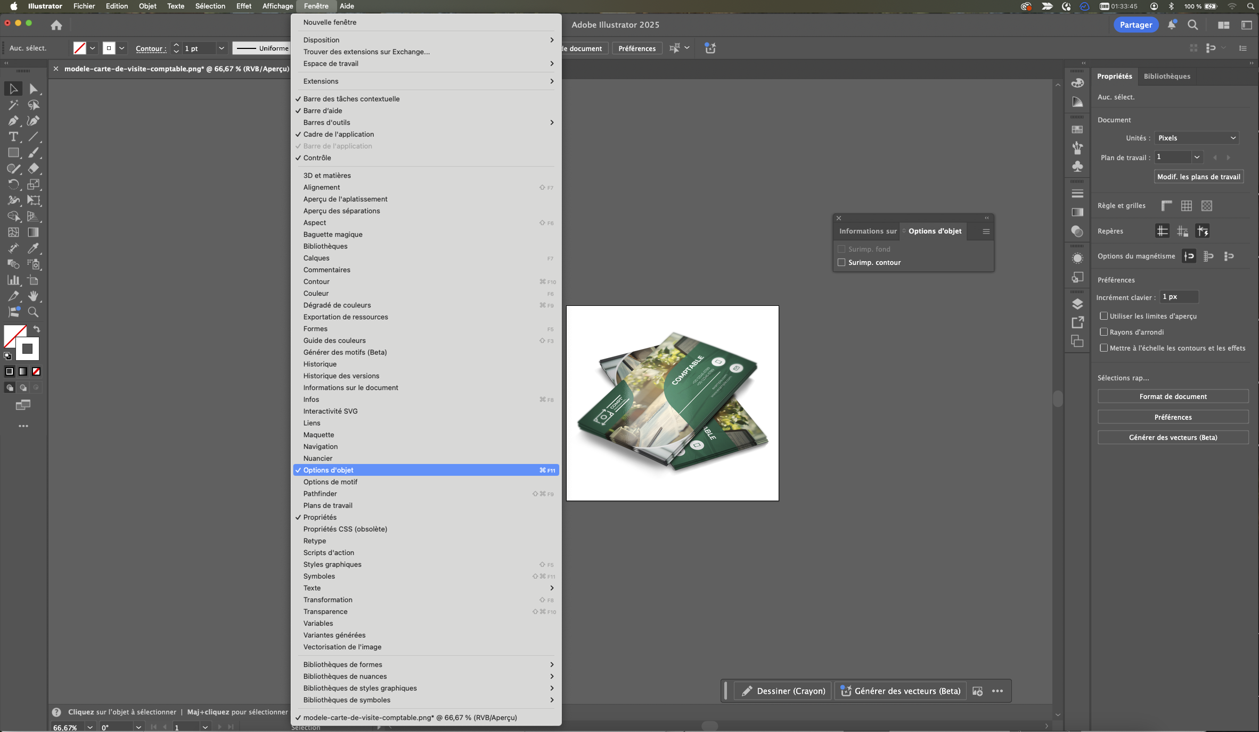Switch to the Bibliothèques tab
This screenshot has height=732, width=1259.
pos(1166,76)
